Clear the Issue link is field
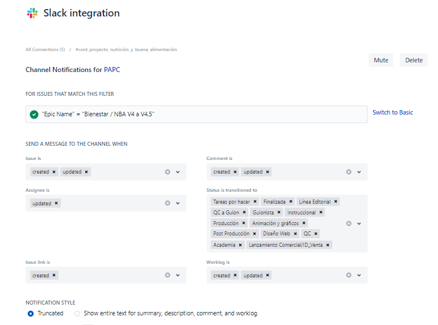Screen dimensions: 438x325 click(168, 275)
